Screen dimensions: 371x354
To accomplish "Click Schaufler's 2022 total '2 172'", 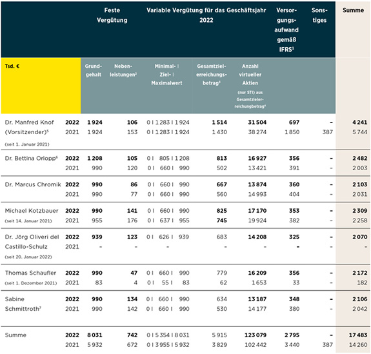I will click(x=359, y=273).
